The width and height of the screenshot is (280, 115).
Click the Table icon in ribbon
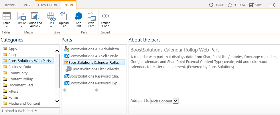tap(7, 16)
